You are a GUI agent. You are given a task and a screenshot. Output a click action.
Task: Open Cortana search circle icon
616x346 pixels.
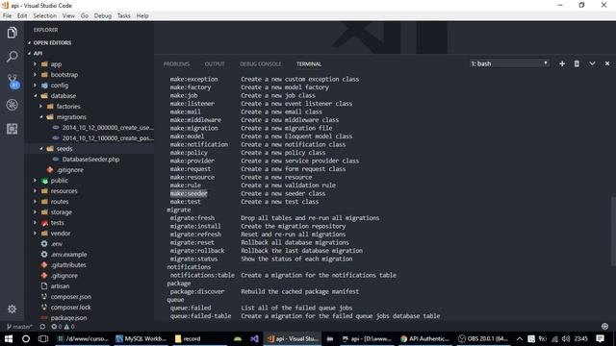(x=26, y=338)
